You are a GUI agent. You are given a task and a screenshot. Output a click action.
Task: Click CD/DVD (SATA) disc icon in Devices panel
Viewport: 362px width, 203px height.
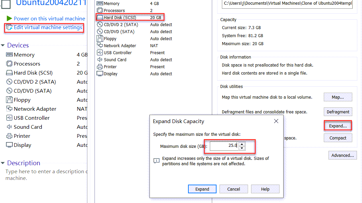(9, 91)
